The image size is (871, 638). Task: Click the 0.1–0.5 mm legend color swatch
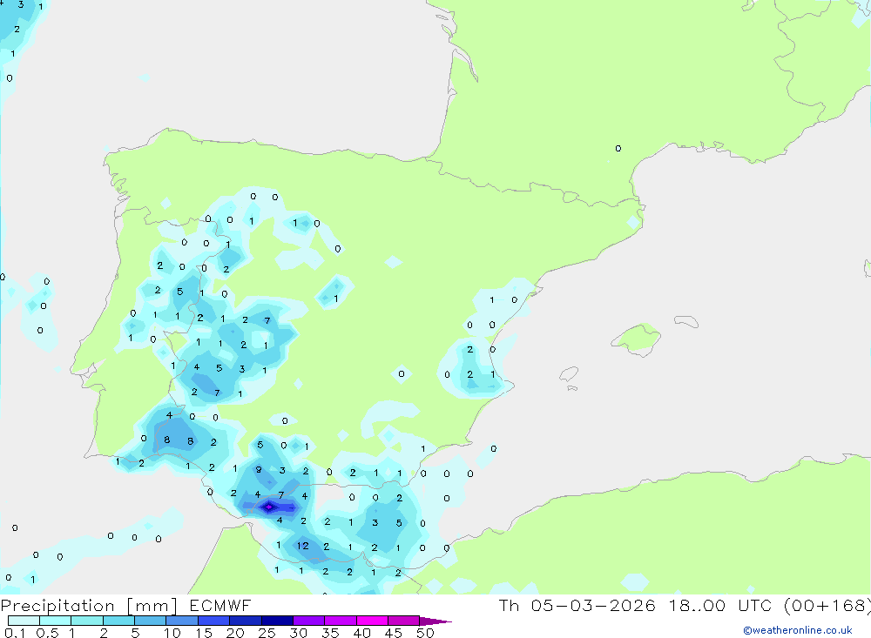click(x=24, y=621)
